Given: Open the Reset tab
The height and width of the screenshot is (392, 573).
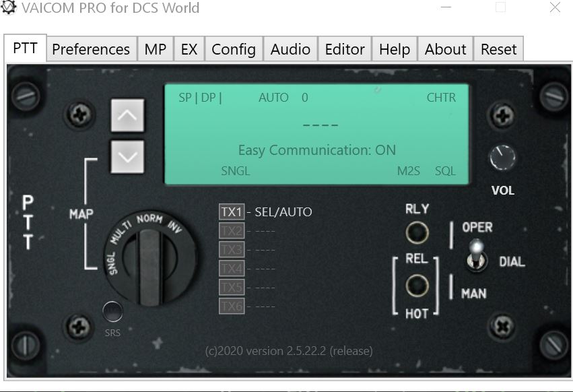Looking at the screenshot, I should coord(498,49).
